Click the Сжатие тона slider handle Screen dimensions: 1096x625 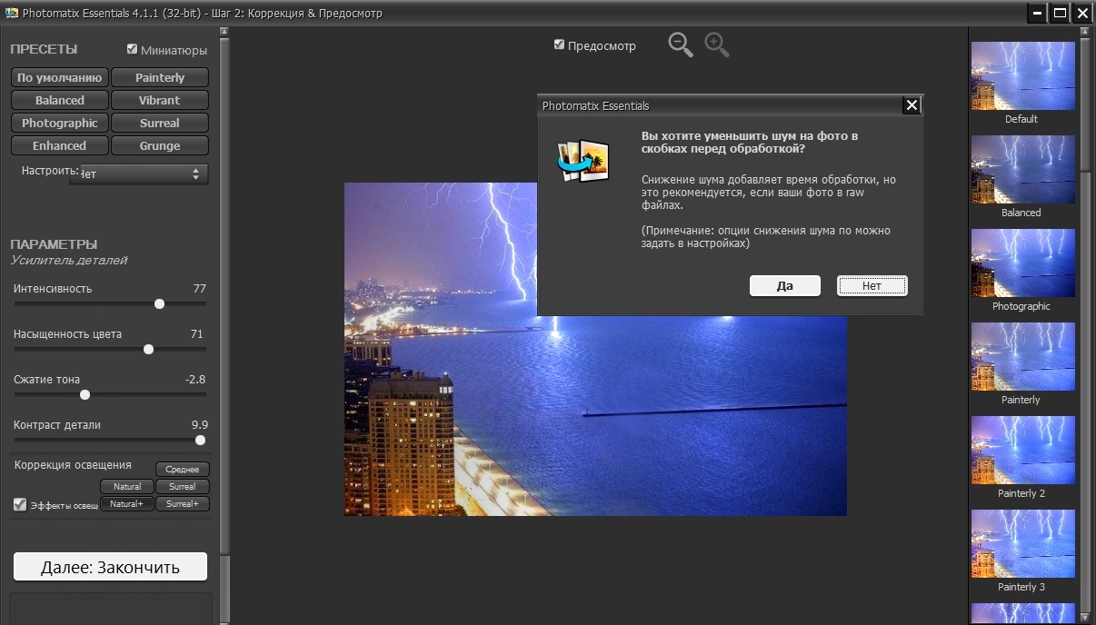(85, 395)
